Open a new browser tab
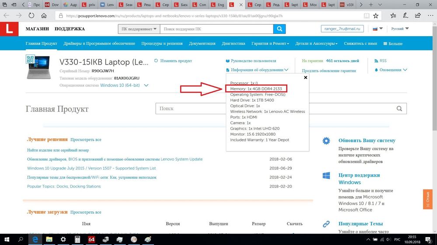This screenshot has height=245, width=437. click(371, 5)
